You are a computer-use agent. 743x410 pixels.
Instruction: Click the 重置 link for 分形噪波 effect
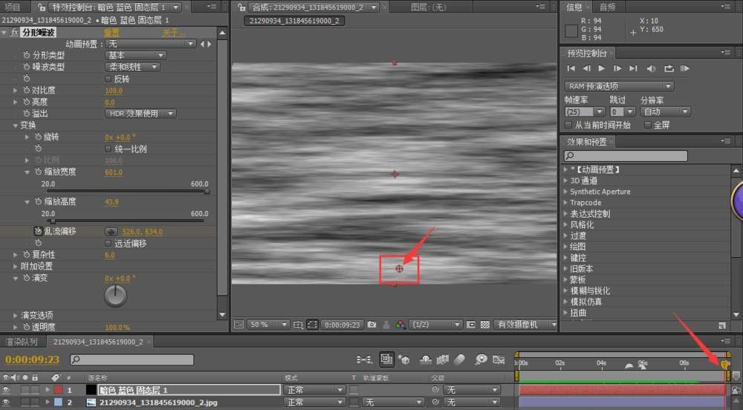tap(111, 33)
